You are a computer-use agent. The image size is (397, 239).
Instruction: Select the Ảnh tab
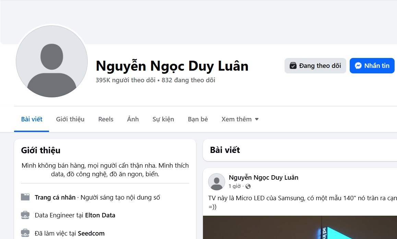133,119
